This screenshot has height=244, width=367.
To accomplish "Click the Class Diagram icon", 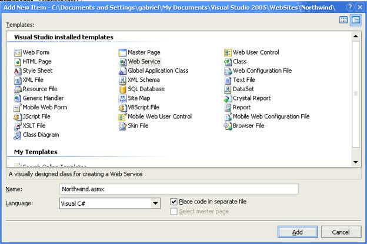I will [18, 135].
